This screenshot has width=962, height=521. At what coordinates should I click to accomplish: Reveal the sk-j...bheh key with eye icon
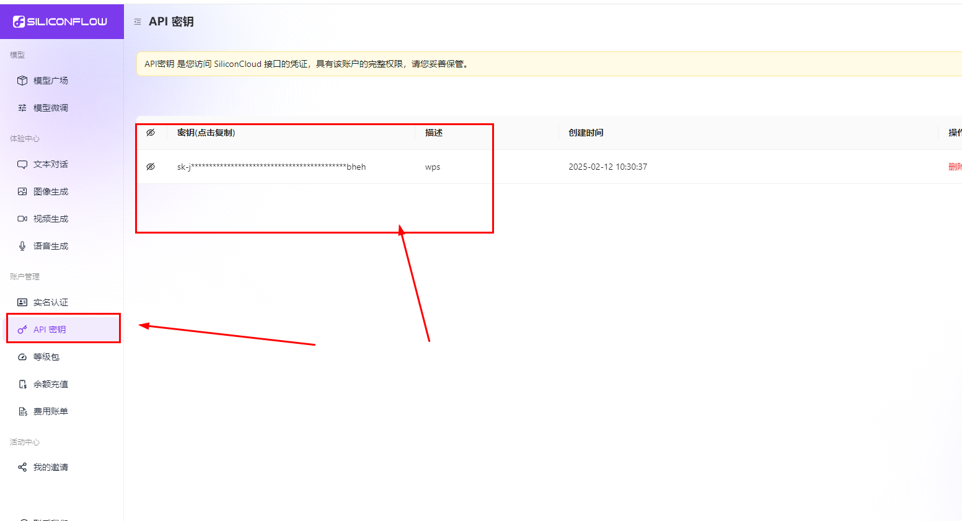tap(151, 167)
